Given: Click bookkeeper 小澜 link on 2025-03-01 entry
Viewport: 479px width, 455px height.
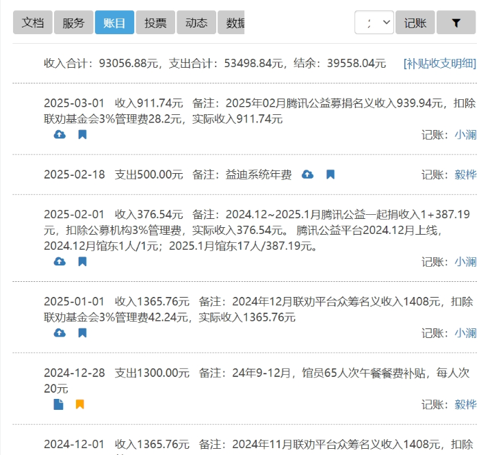Looking at the screenshot, I should [x=465, y=135].
